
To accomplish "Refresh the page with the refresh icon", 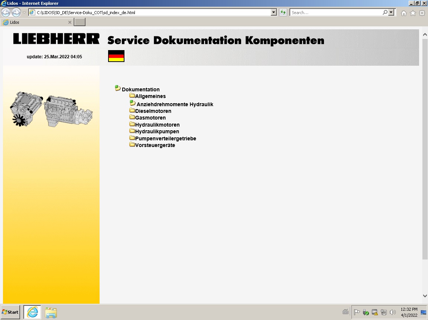I will [283, 13].
